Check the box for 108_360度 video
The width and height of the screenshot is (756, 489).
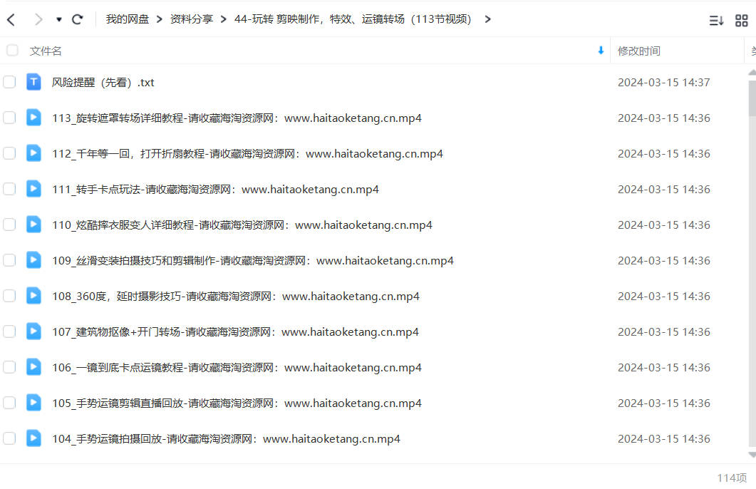coord(9,296)
